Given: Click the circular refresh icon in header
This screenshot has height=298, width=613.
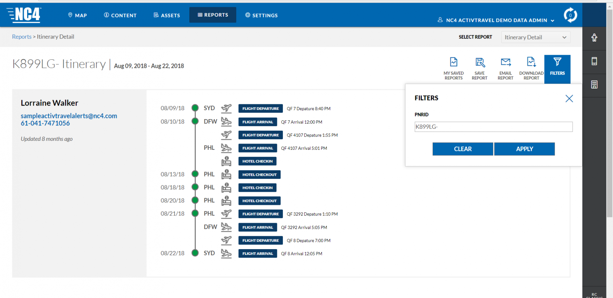Looking at the screenshot, I should pos(570,15).
